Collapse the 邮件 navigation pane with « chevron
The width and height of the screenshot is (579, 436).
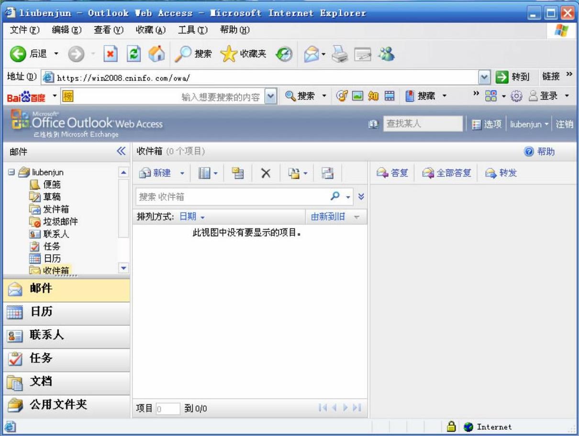(x=121, y=151)
